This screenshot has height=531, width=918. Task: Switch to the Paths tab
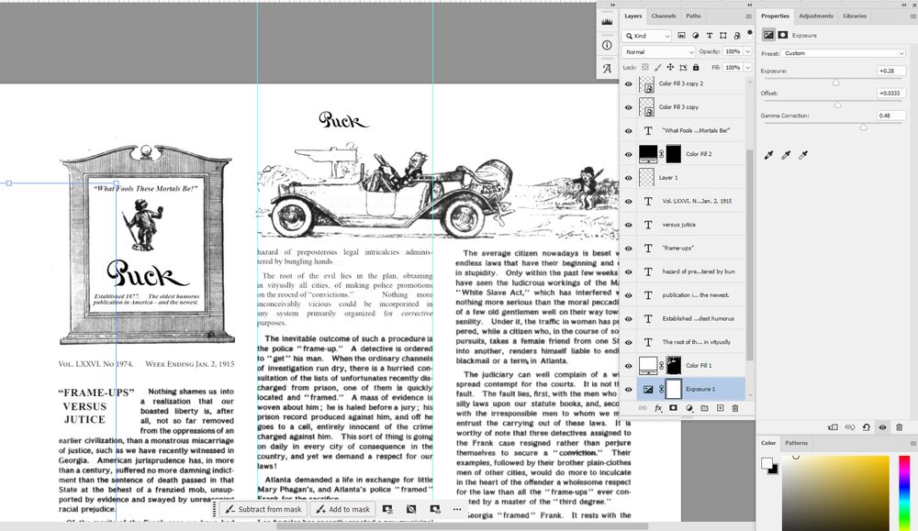click(693, 17)
